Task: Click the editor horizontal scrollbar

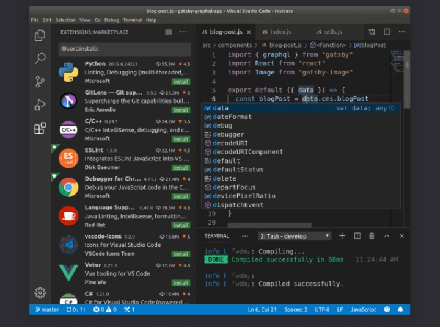Action: (269, 225)
